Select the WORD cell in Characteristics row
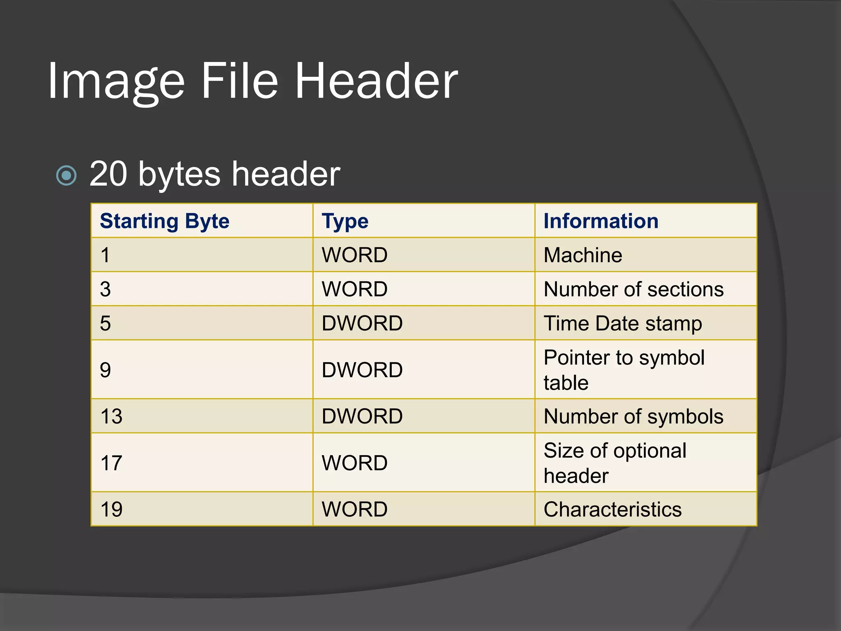 point(424,509)
